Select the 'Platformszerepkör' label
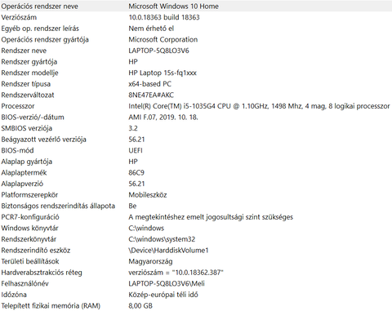The image size is (392, 311). pyautogui.click(x=29, y=195)
